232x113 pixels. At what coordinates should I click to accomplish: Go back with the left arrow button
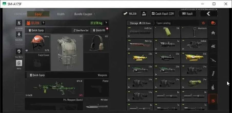pos(209,14)
